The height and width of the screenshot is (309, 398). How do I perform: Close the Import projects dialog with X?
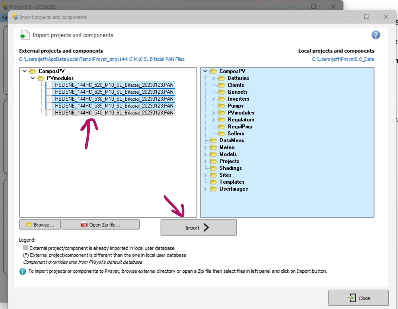coord(386,17)
